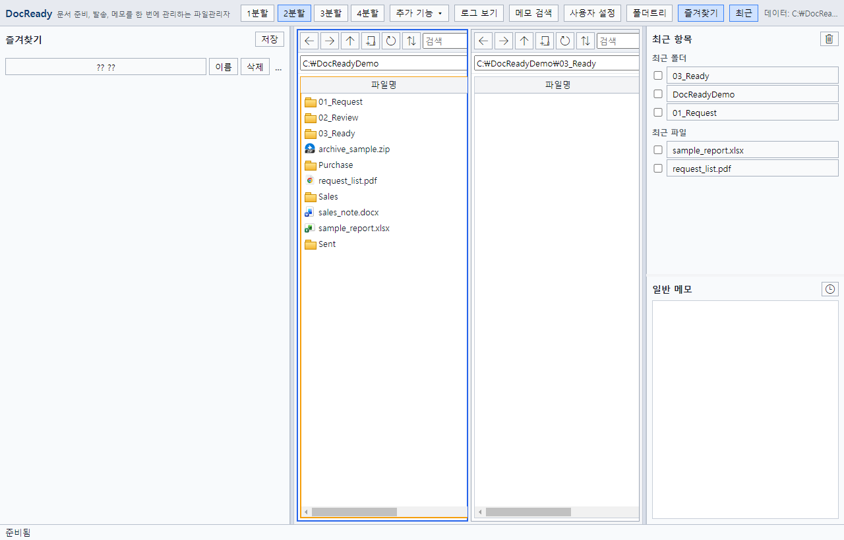Open 로그 보기 log viewer
844x540 pixels.
tap(479, 13)
